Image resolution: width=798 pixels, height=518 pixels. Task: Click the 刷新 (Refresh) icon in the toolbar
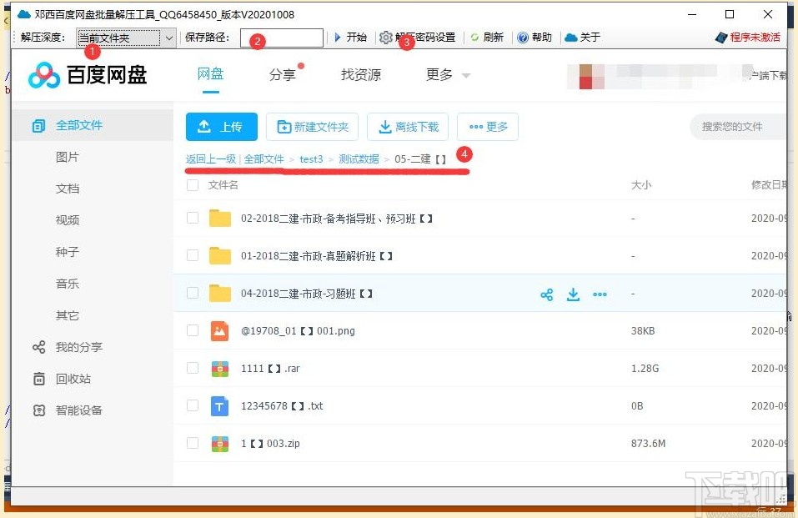pos(474,37)
